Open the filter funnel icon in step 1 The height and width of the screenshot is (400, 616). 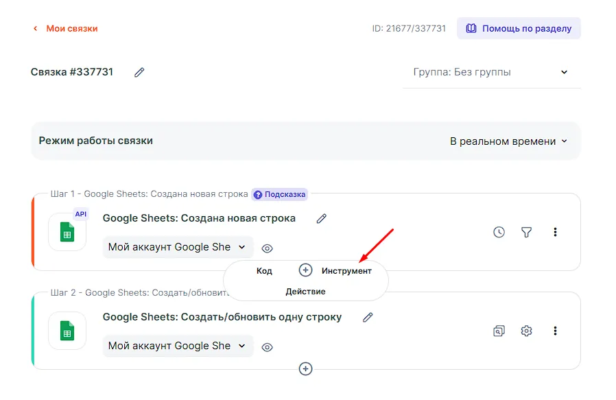click(526, 233)
